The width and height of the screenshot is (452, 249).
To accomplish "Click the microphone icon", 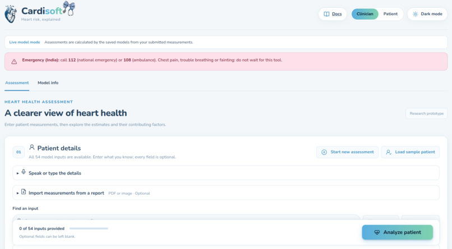I will click(24, 172).
